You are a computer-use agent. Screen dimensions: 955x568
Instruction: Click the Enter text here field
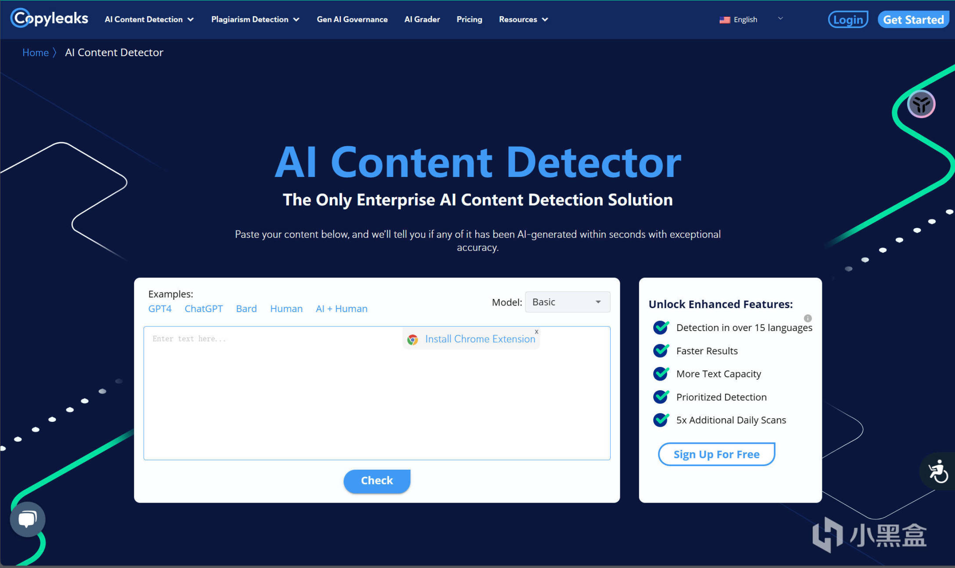[272, 395]
